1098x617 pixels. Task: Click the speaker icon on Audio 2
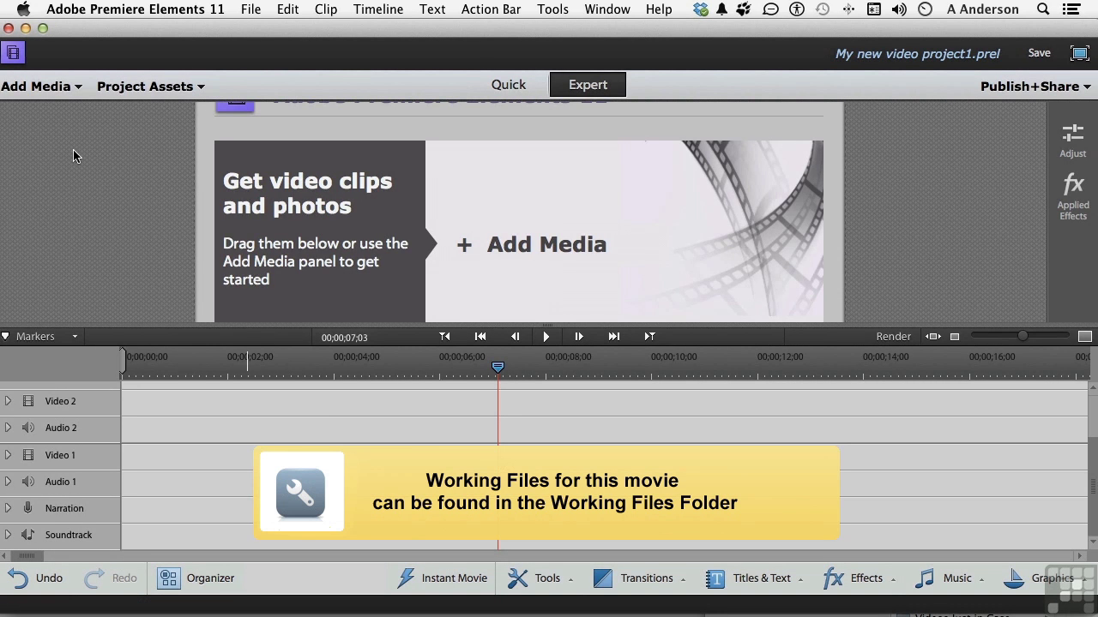click(28, 428)
